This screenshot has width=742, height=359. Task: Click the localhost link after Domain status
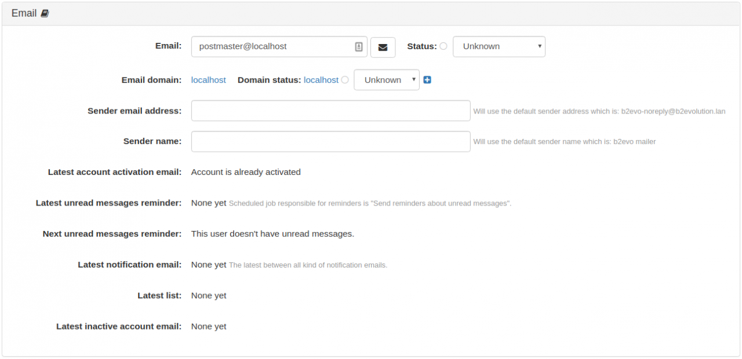321,80
